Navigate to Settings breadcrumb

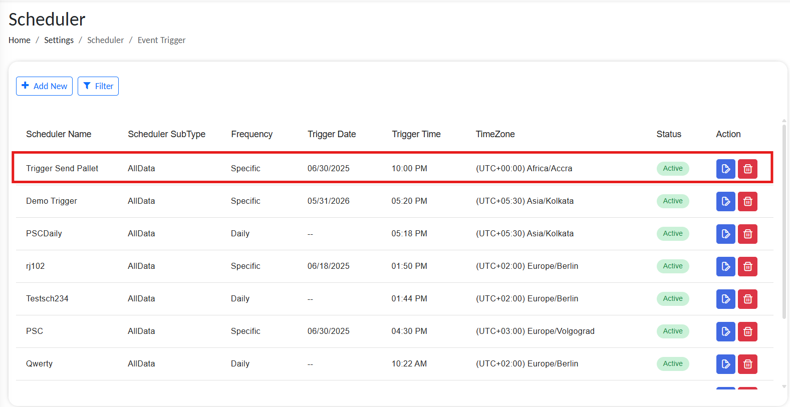pos(59,40)
